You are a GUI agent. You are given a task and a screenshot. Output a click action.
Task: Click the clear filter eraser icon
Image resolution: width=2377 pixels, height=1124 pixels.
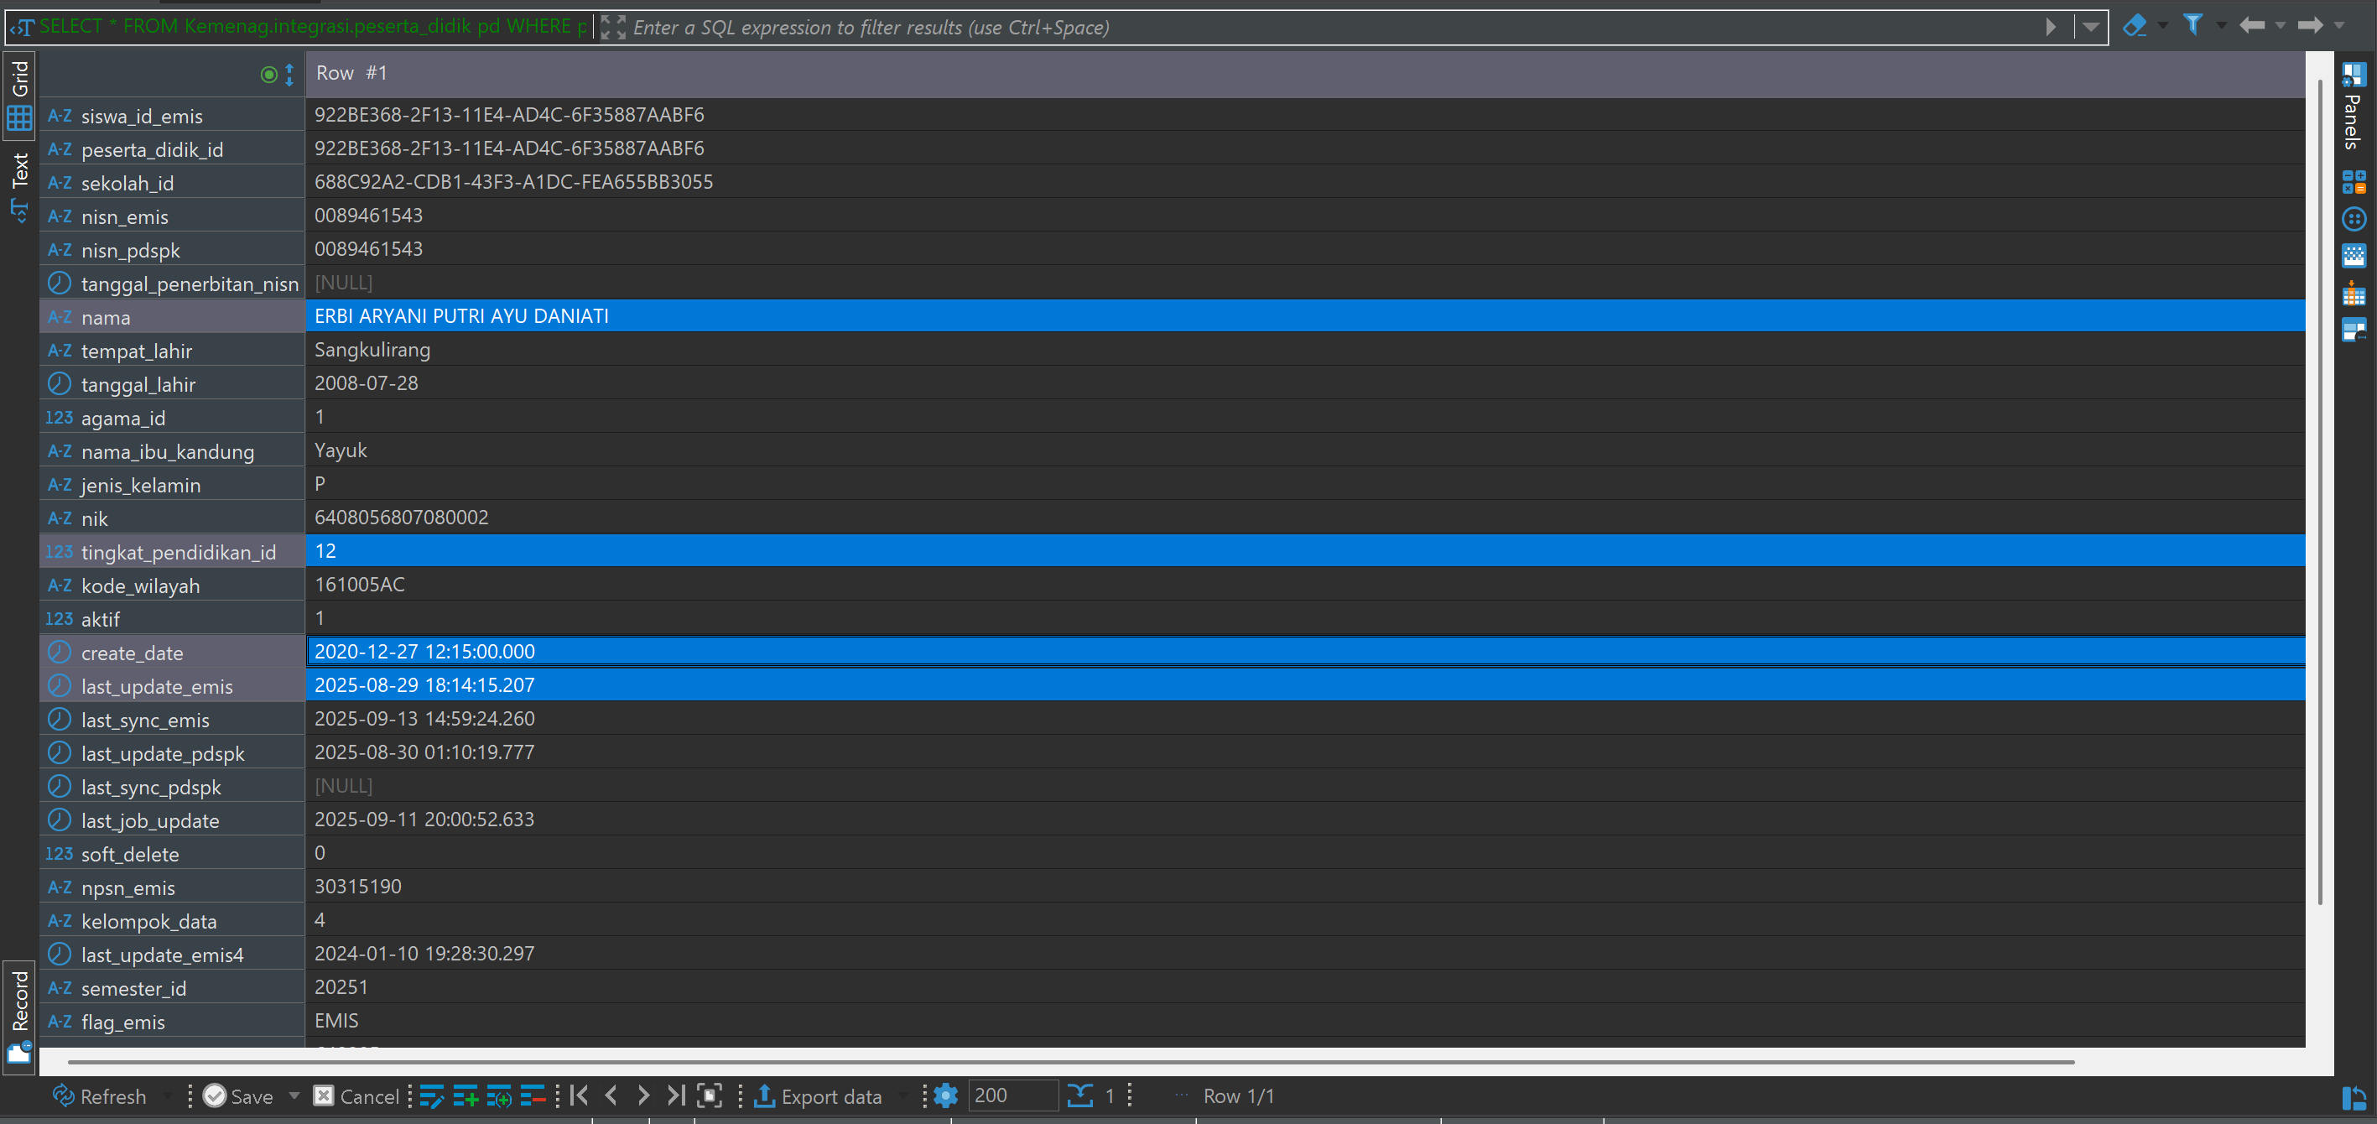pyautogui.click(x=2135, y=26)
